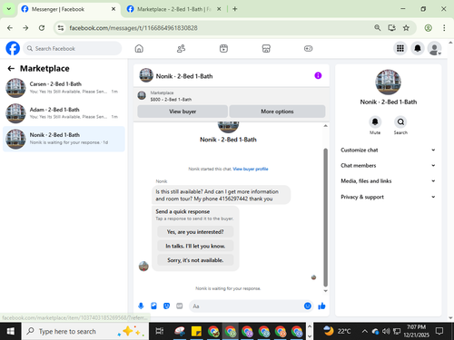Image resolution: width=454 pixels, height=340 pixels.
Task: Close the Marketplace browser tab
Action: click(219, 9)
